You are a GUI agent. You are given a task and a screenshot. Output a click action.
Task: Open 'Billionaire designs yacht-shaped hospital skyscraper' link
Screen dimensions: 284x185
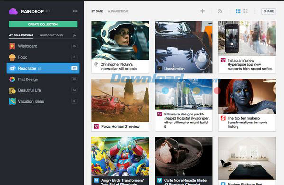(186, 120)
